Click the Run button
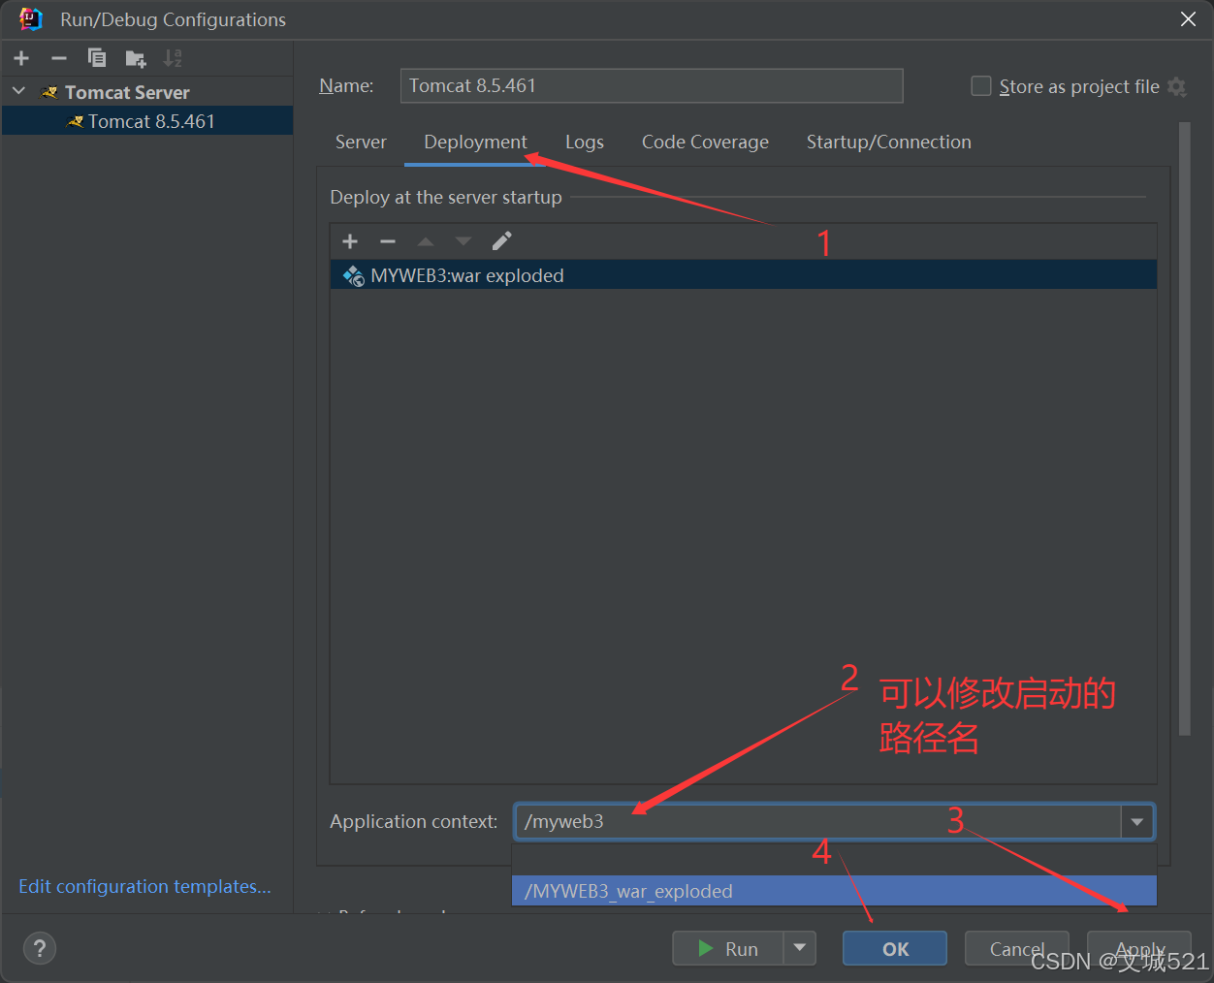1214x983 pixels. pyautogui.click(x=728, y=948)
